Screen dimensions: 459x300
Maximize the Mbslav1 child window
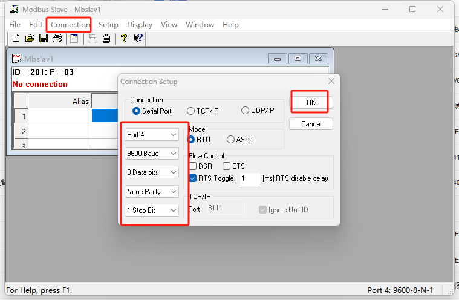coord(298,59)
